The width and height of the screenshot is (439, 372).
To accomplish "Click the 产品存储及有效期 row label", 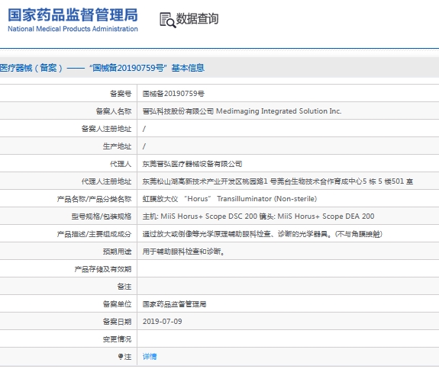I will (103, 269).
